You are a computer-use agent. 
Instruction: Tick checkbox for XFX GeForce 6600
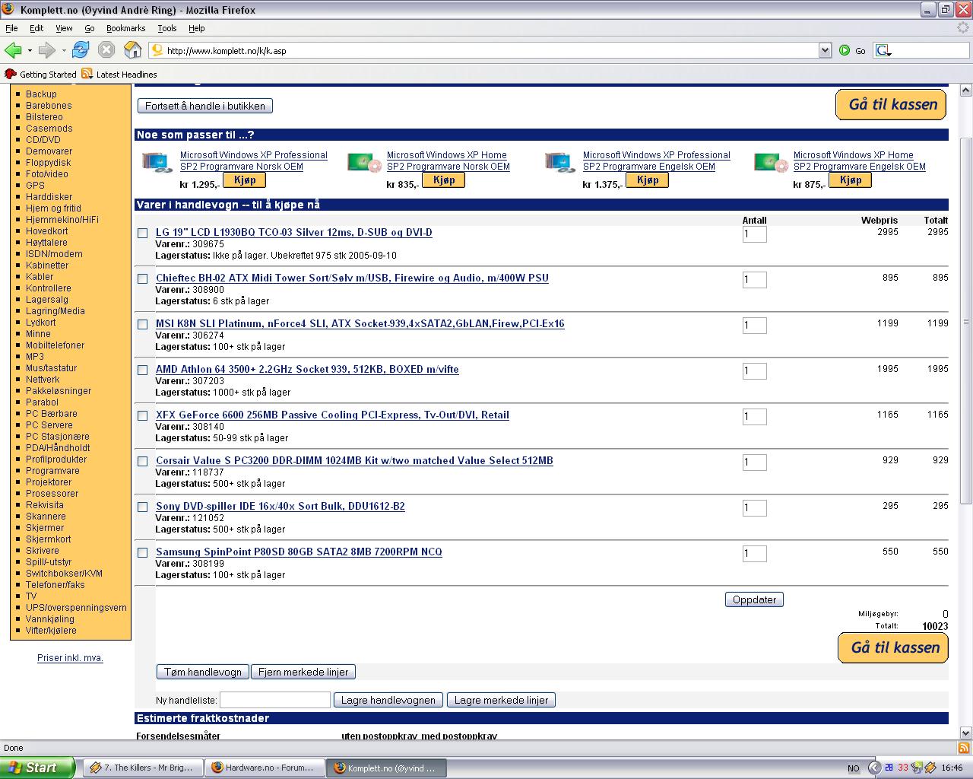[142, 415]
